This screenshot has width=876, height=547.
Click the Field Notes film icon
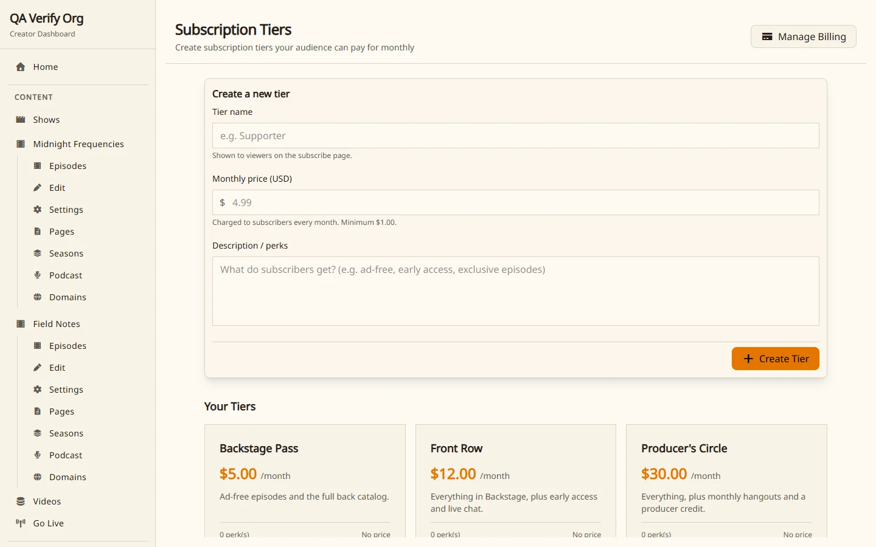21,324
